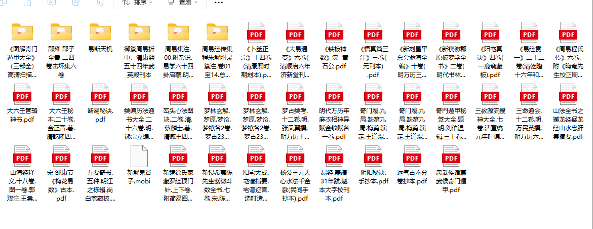Select the 周易经传集程朱解附录纂注 folder icon
The image size is (593, 229).
218,32
